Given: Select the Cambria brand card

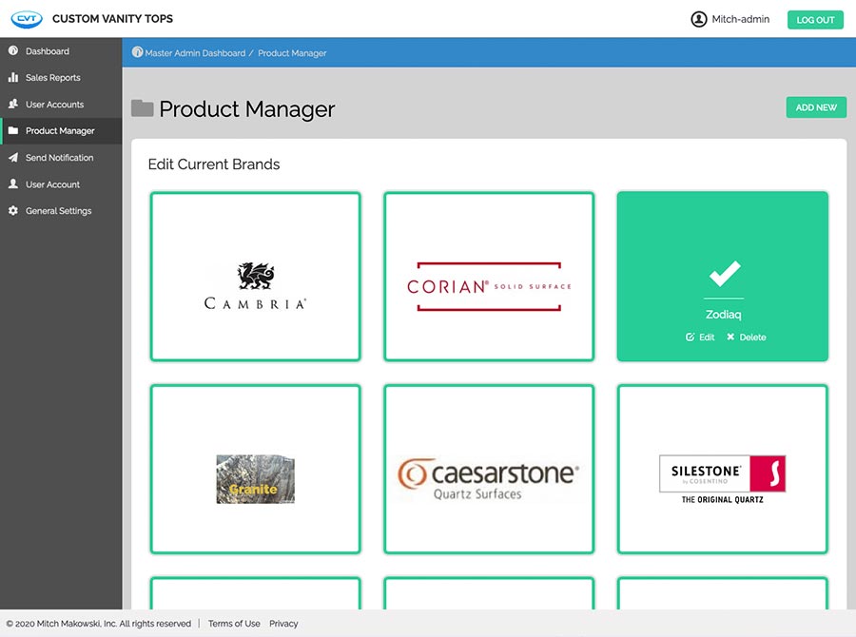Looking at the screenshot, I should tap(256, 277).
